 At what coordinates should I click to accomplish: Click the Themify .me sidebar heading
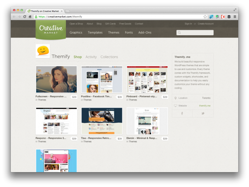click(x=182, y=57)
